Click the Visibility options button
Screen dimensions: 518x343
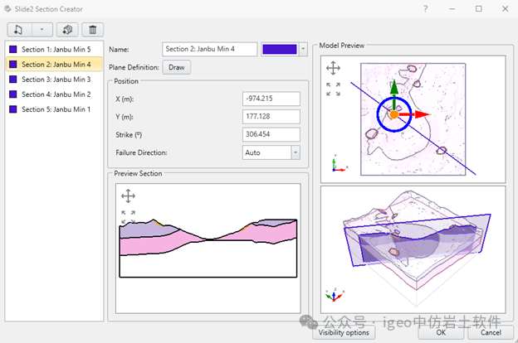point(344,332)
